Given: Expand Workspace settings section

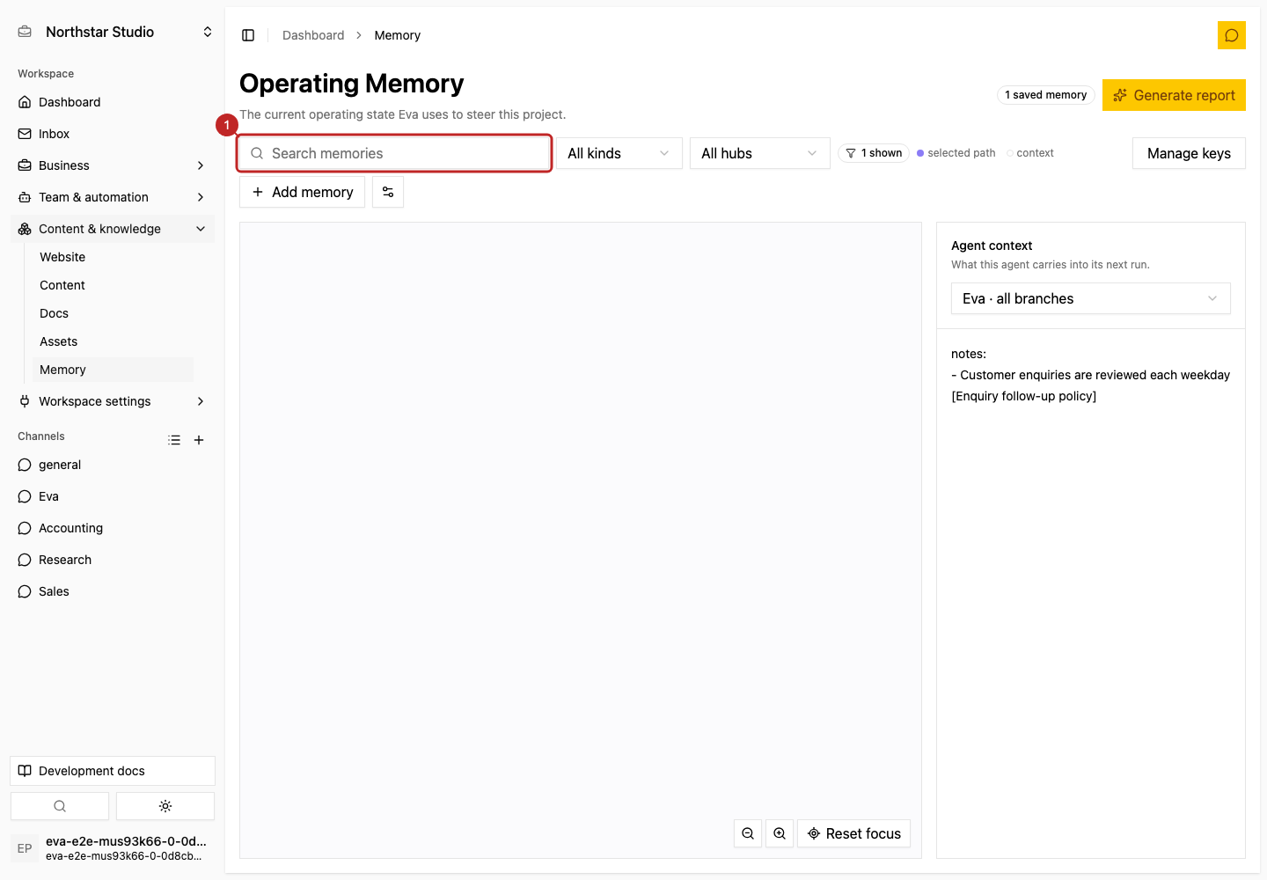Looking at the screenshot, I should tap(113, 401).
